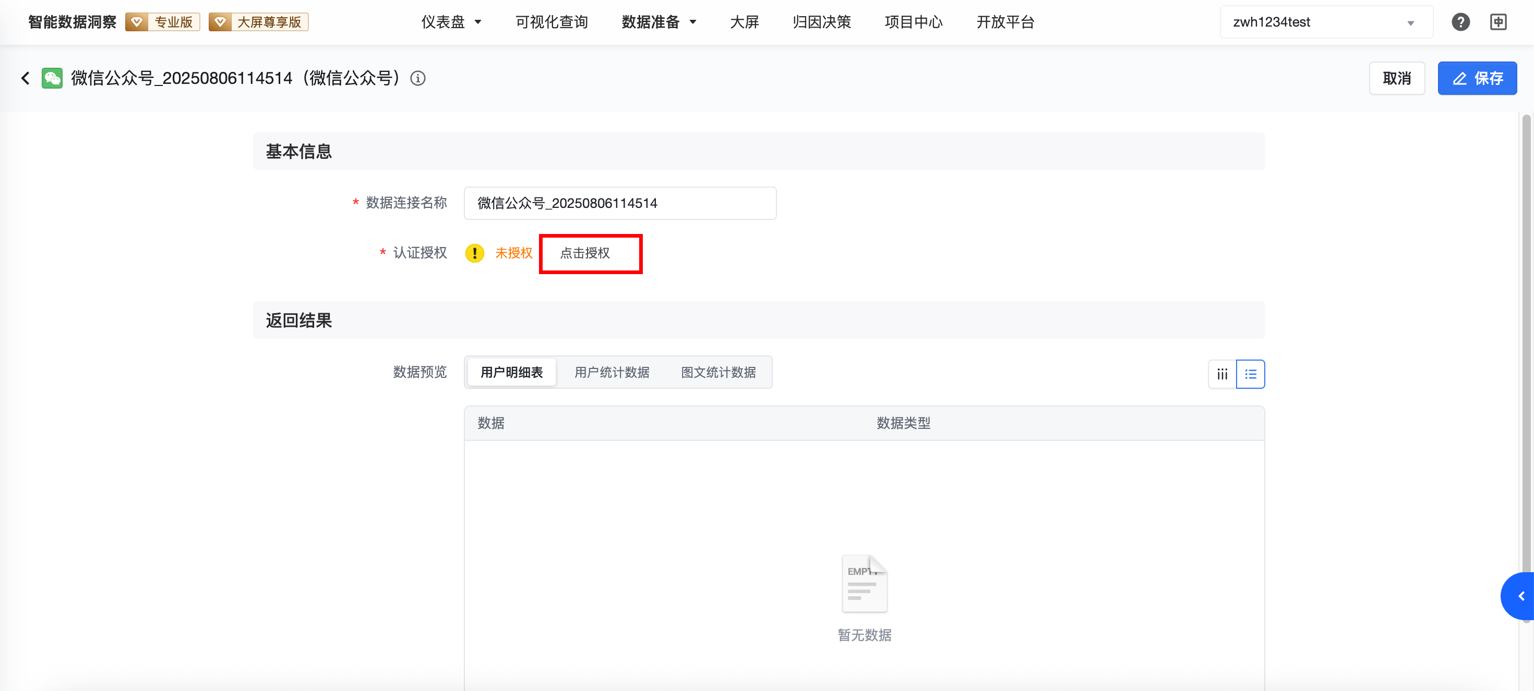Switch to column view toggle
Viewport: 1534px width, 691px height.
point(1222,374)
